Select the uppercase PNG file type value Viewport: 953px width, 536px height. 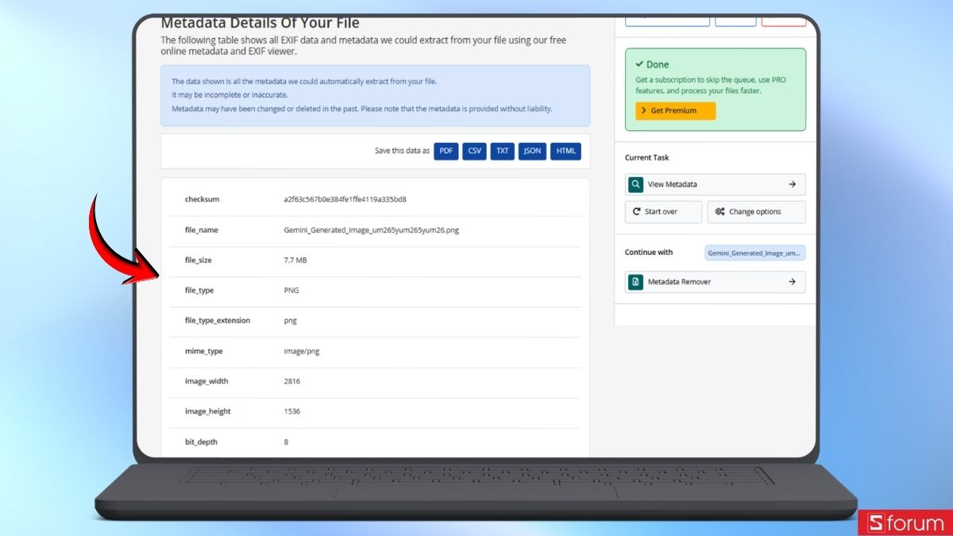pyautogui.click(x=291, y=291)
